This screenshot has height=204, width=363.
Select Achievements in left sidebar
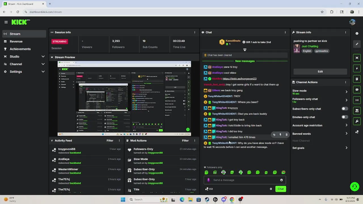(24, 49)
